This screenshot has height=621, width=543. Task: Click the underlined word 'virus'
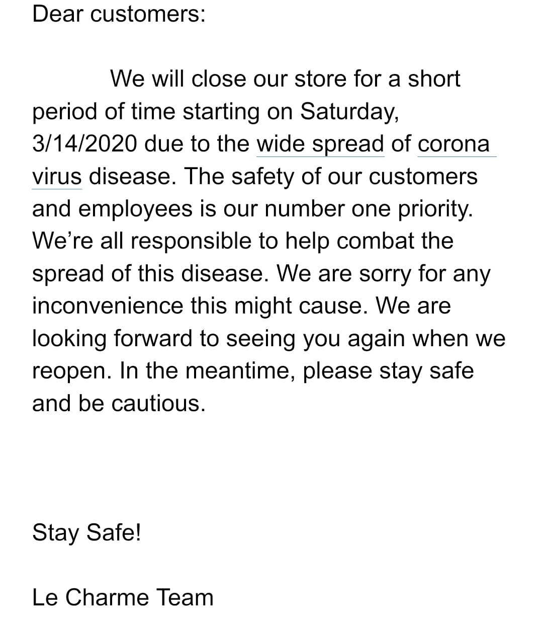point(57,177)
